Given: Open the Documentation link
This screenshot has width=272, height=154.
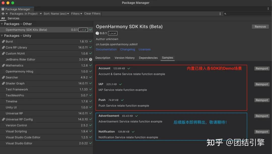Looking at the screenshot, I should pos(106,49).
